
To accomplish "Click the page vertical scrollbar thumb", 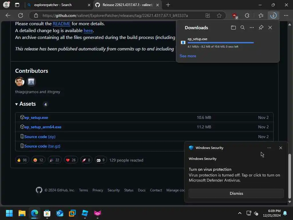I will pos(290,176).
